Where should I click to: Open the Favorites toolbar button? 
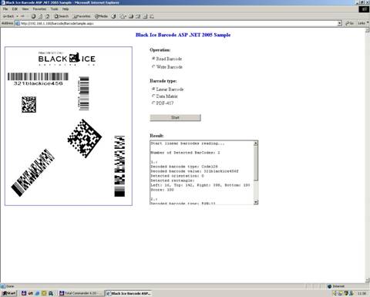[82, 16]
